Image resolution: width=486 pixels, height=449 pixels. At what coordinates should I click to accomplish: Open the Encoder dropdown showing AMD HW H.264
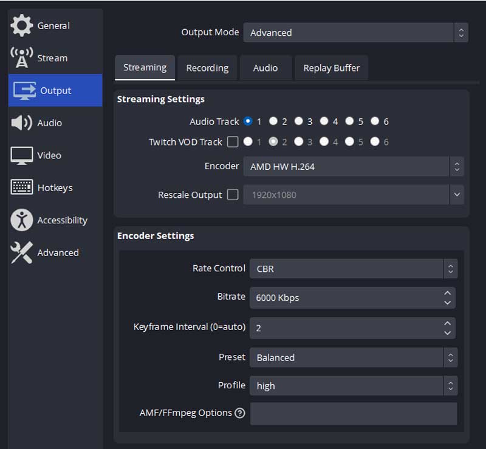(354, 167)
